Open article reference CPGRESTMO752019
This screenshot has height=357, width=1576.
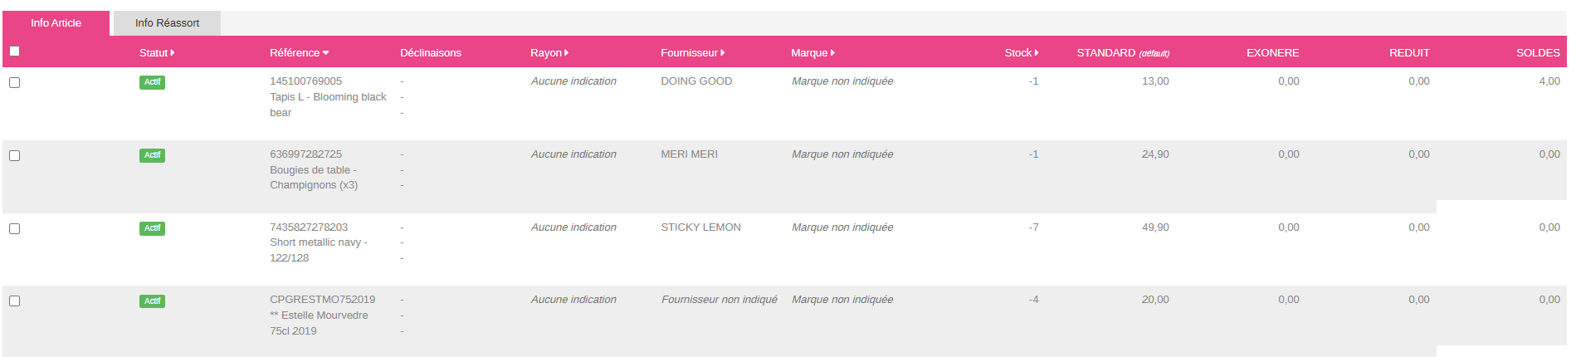(322, 300)
